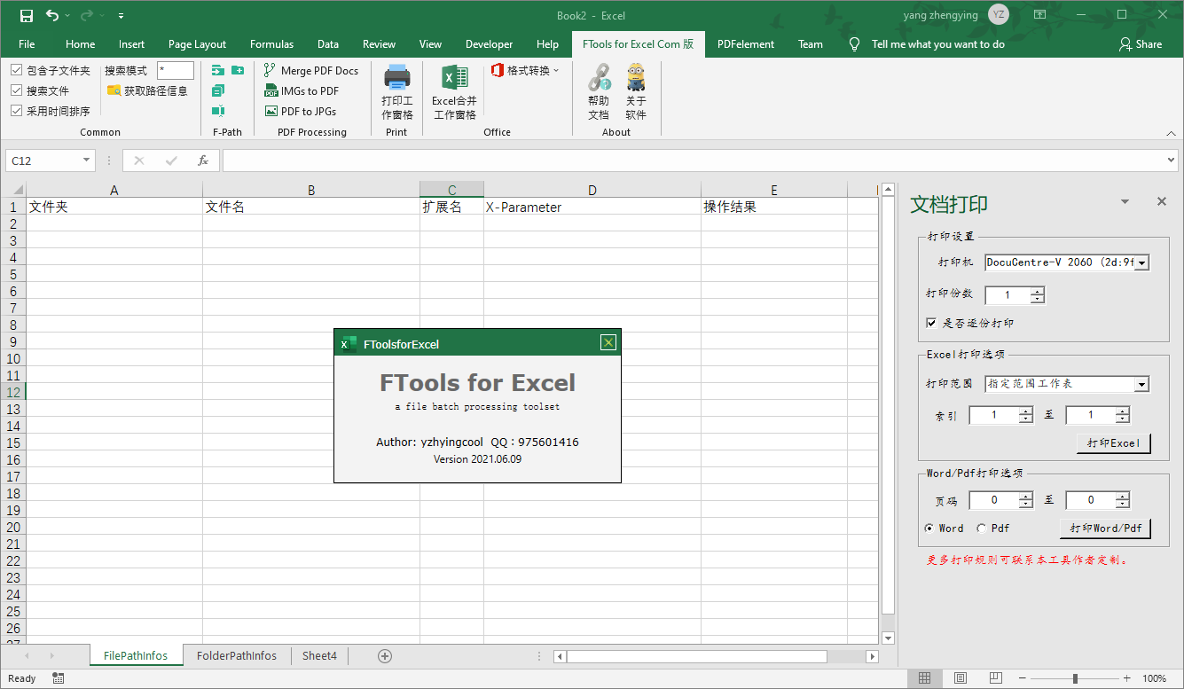
Task: Click the macro recording icon in status bar
Action: [58, 678]
